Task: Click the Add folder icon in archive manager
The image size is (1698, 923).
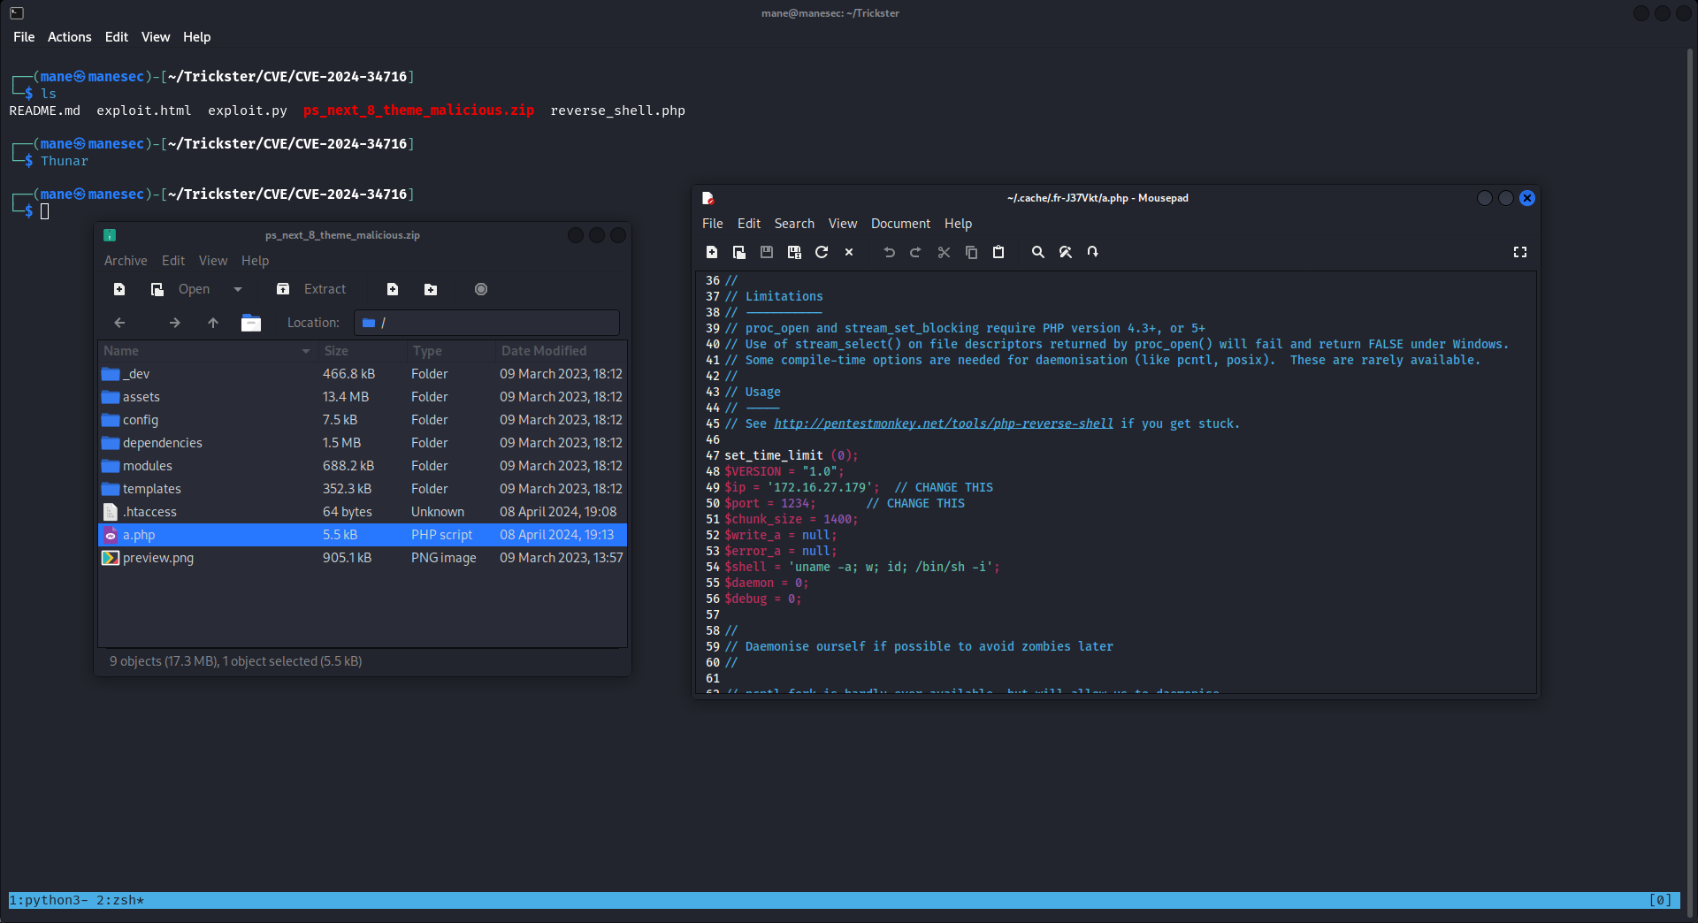Action: 431,289
